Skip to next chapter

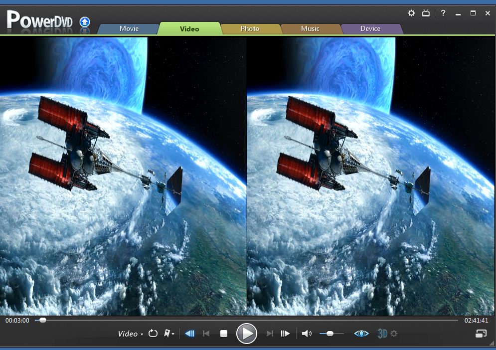[x=270, y=334]
